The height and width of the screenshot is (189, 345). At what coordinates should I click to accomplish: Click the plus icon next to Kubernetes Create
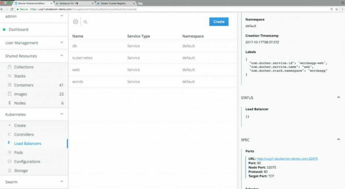point(9,125)
